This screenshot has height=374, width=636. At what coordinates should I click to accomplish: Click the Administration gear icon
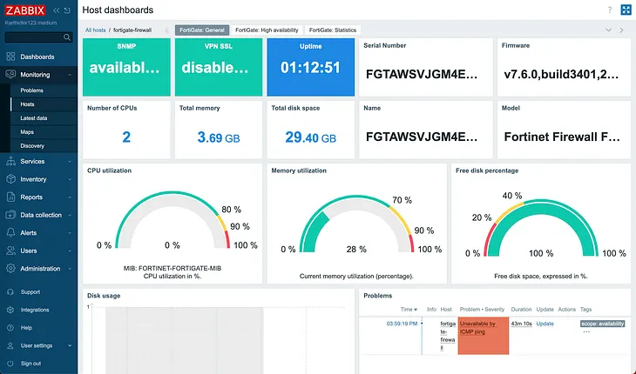click(10, 269)
